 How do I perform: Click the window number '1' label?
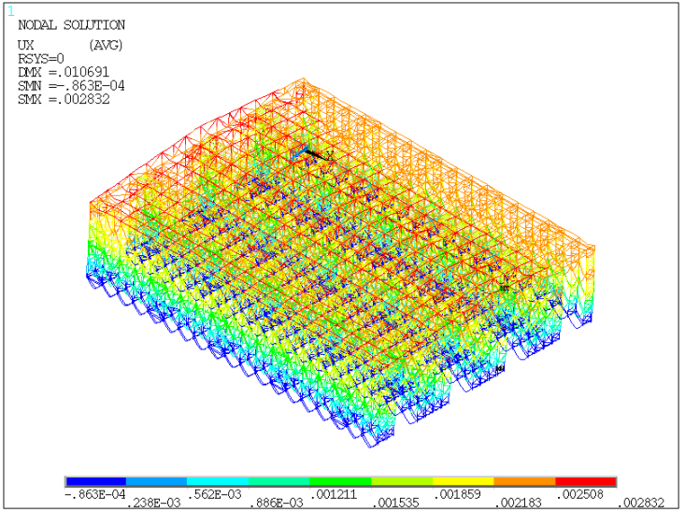[x=11, y=12]
